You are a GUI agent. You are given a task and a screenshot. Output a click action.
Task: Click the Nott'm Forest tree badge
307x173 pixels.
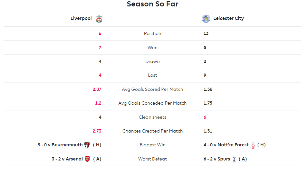[253, 145]
